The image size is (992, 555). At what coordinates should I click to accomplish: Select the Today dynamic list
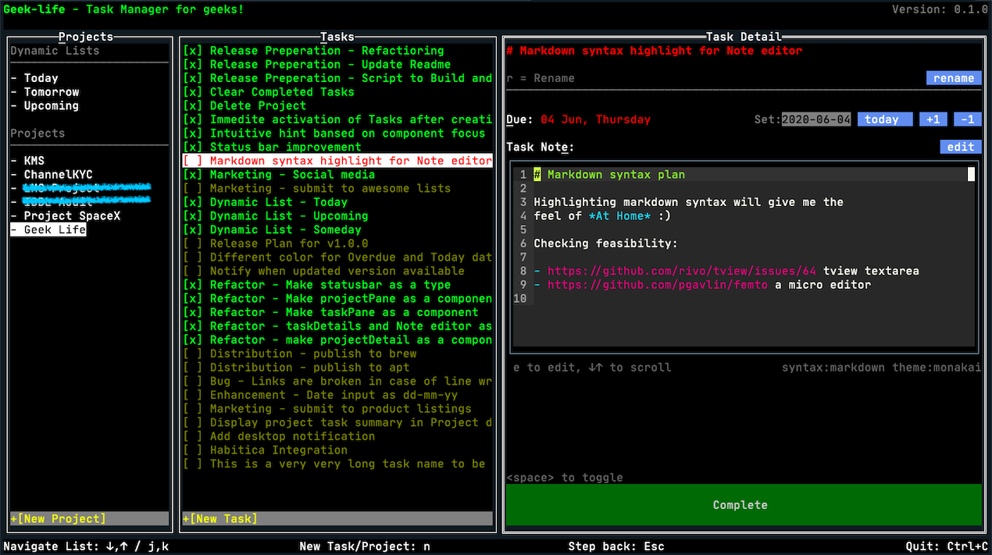coord(41,78)
